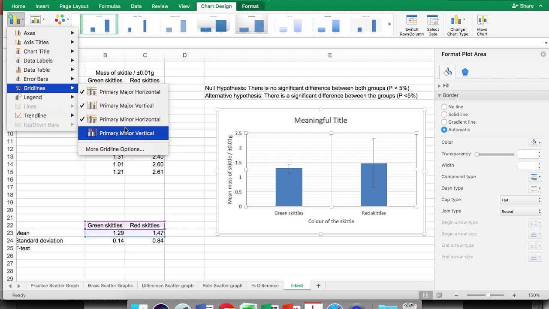The width and height of the screenshot is (549, 309).
Task: Open the Quick Layout button
Action: click(37, 19)
